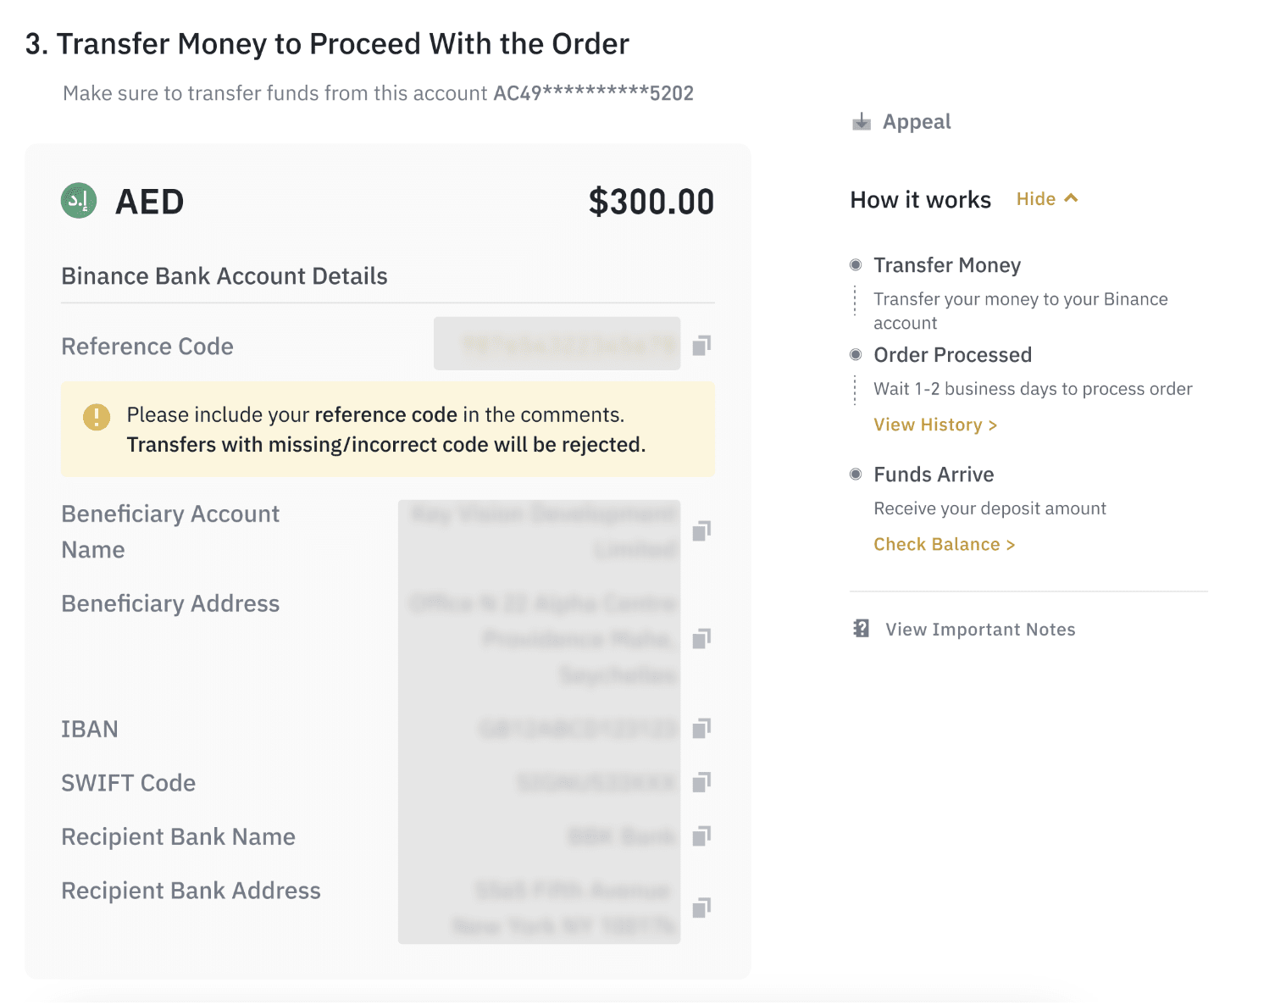Copy the Recipient Bank Name
This screenshot has height=1005, width=1286.
click(701, 836)
